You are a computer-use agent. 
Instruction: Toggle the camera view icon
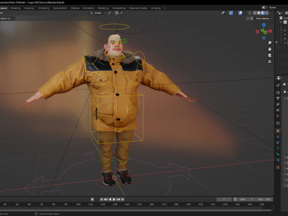(269, 55)
